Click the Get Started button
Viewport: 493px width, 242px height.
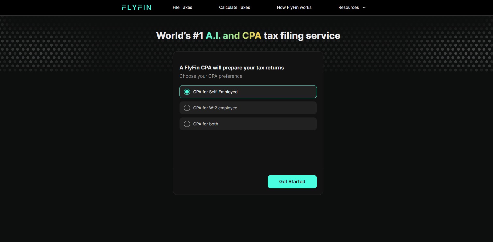pyautogui.click(x=292, y=182)
